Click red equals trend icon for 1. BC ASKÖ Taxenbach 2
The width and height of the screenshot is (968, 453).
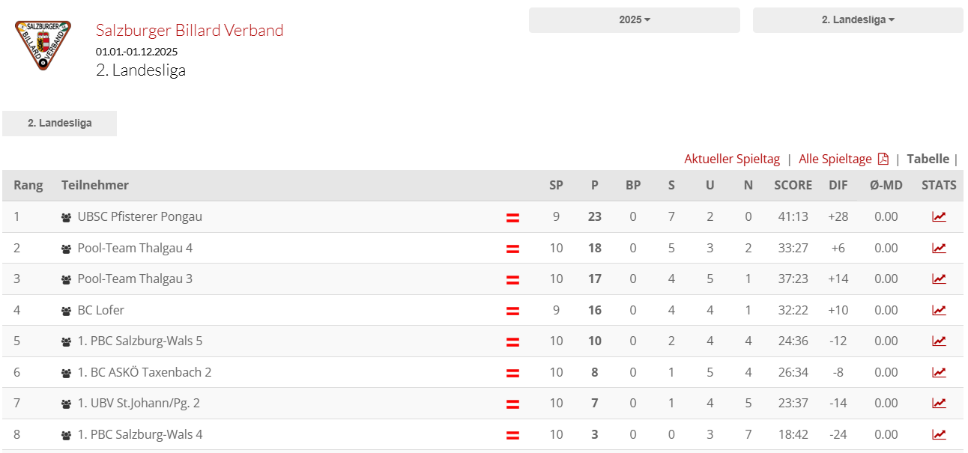click(x=512, y=373)
